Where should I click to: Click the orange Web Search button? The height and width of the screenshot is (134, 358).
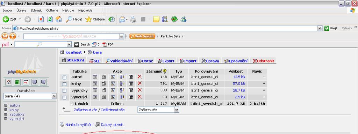(142, 36)
